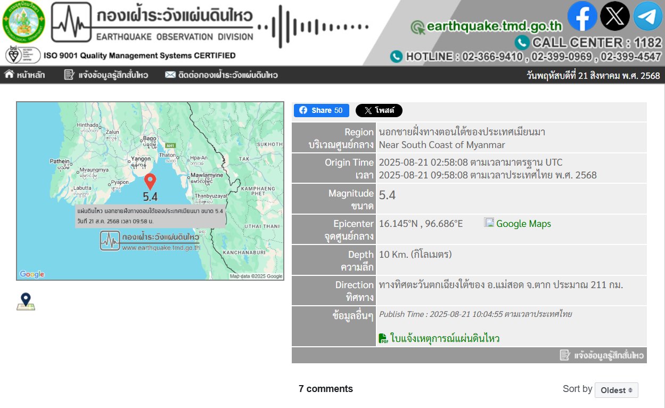Open แจ้งข้อมูลรู้สึกสั่นไหว in the navigation bar

pyautogui.click(x=106, y=75)
